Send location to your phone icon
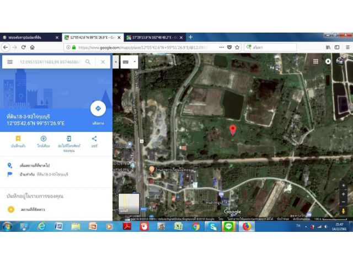 (x=69, y=139)
